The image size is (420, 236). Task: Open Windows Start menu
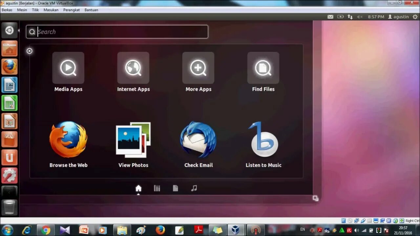(x=7, y=230)
